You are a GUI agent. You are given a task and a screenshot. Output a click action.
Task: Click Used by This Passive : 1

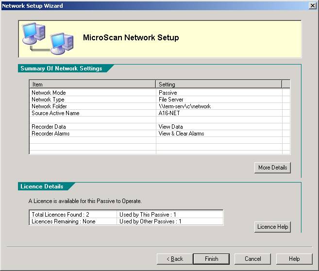point(148,215)
